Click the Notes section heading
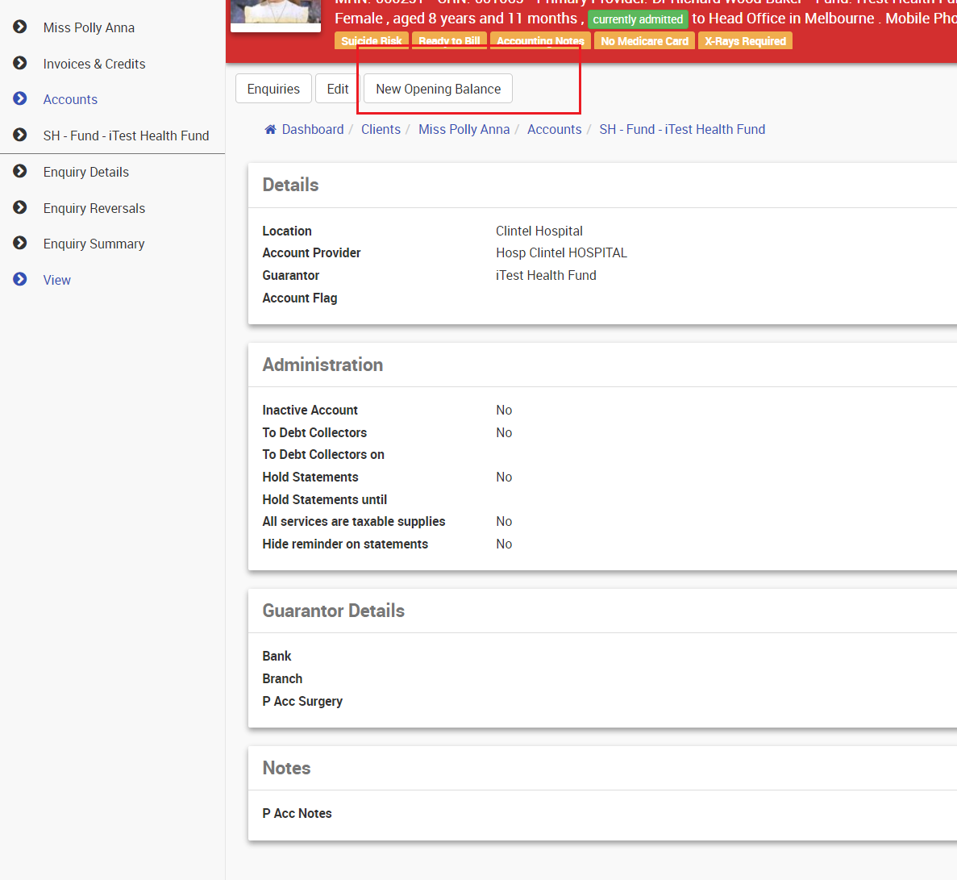 pos(286,768)
